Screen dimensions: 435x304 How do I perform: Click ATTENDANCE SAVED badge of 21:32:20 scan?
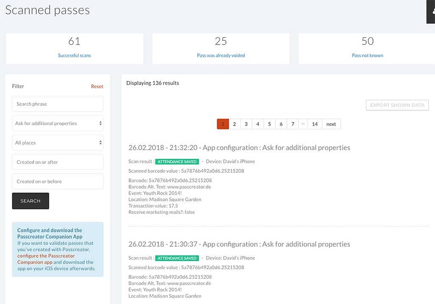[x=177, y=161]
